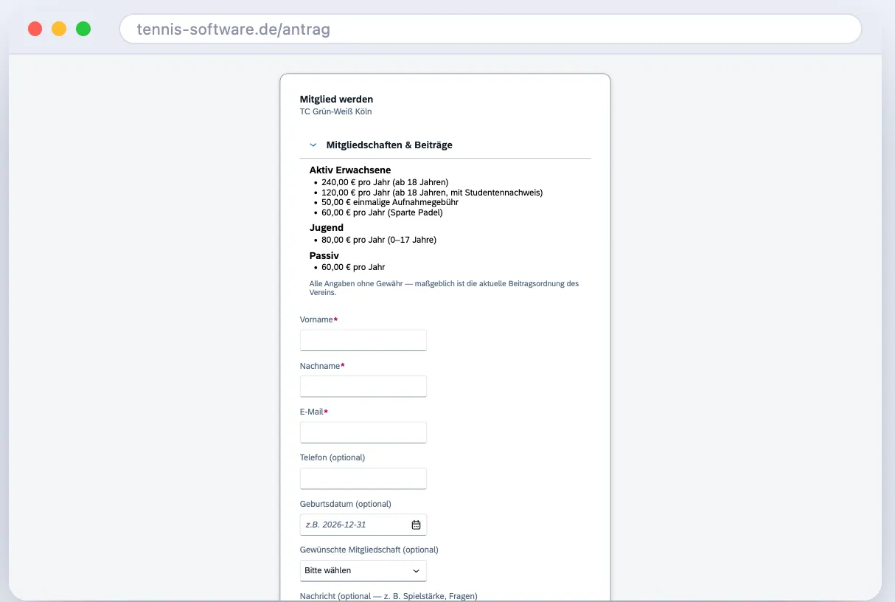Click '50,00 € einmalige Aufnahmegebühr' line
Screen dimensions: 895x602
point(390,202)
